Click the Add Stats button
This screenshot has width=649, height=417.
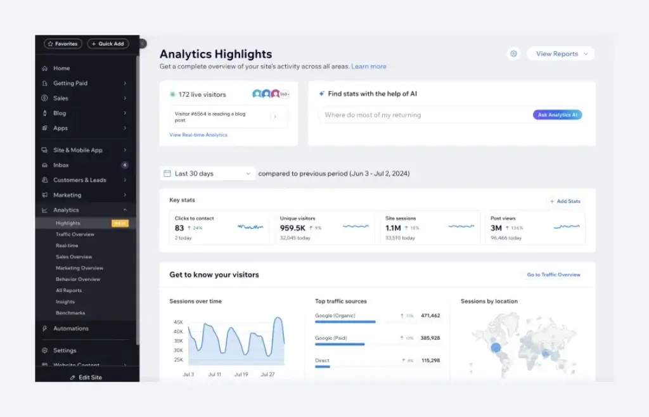pyautogui.click(x=565, y=202)
